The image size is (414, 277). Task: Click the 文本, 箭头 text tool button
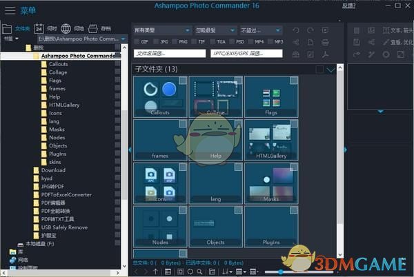point(397,30)
